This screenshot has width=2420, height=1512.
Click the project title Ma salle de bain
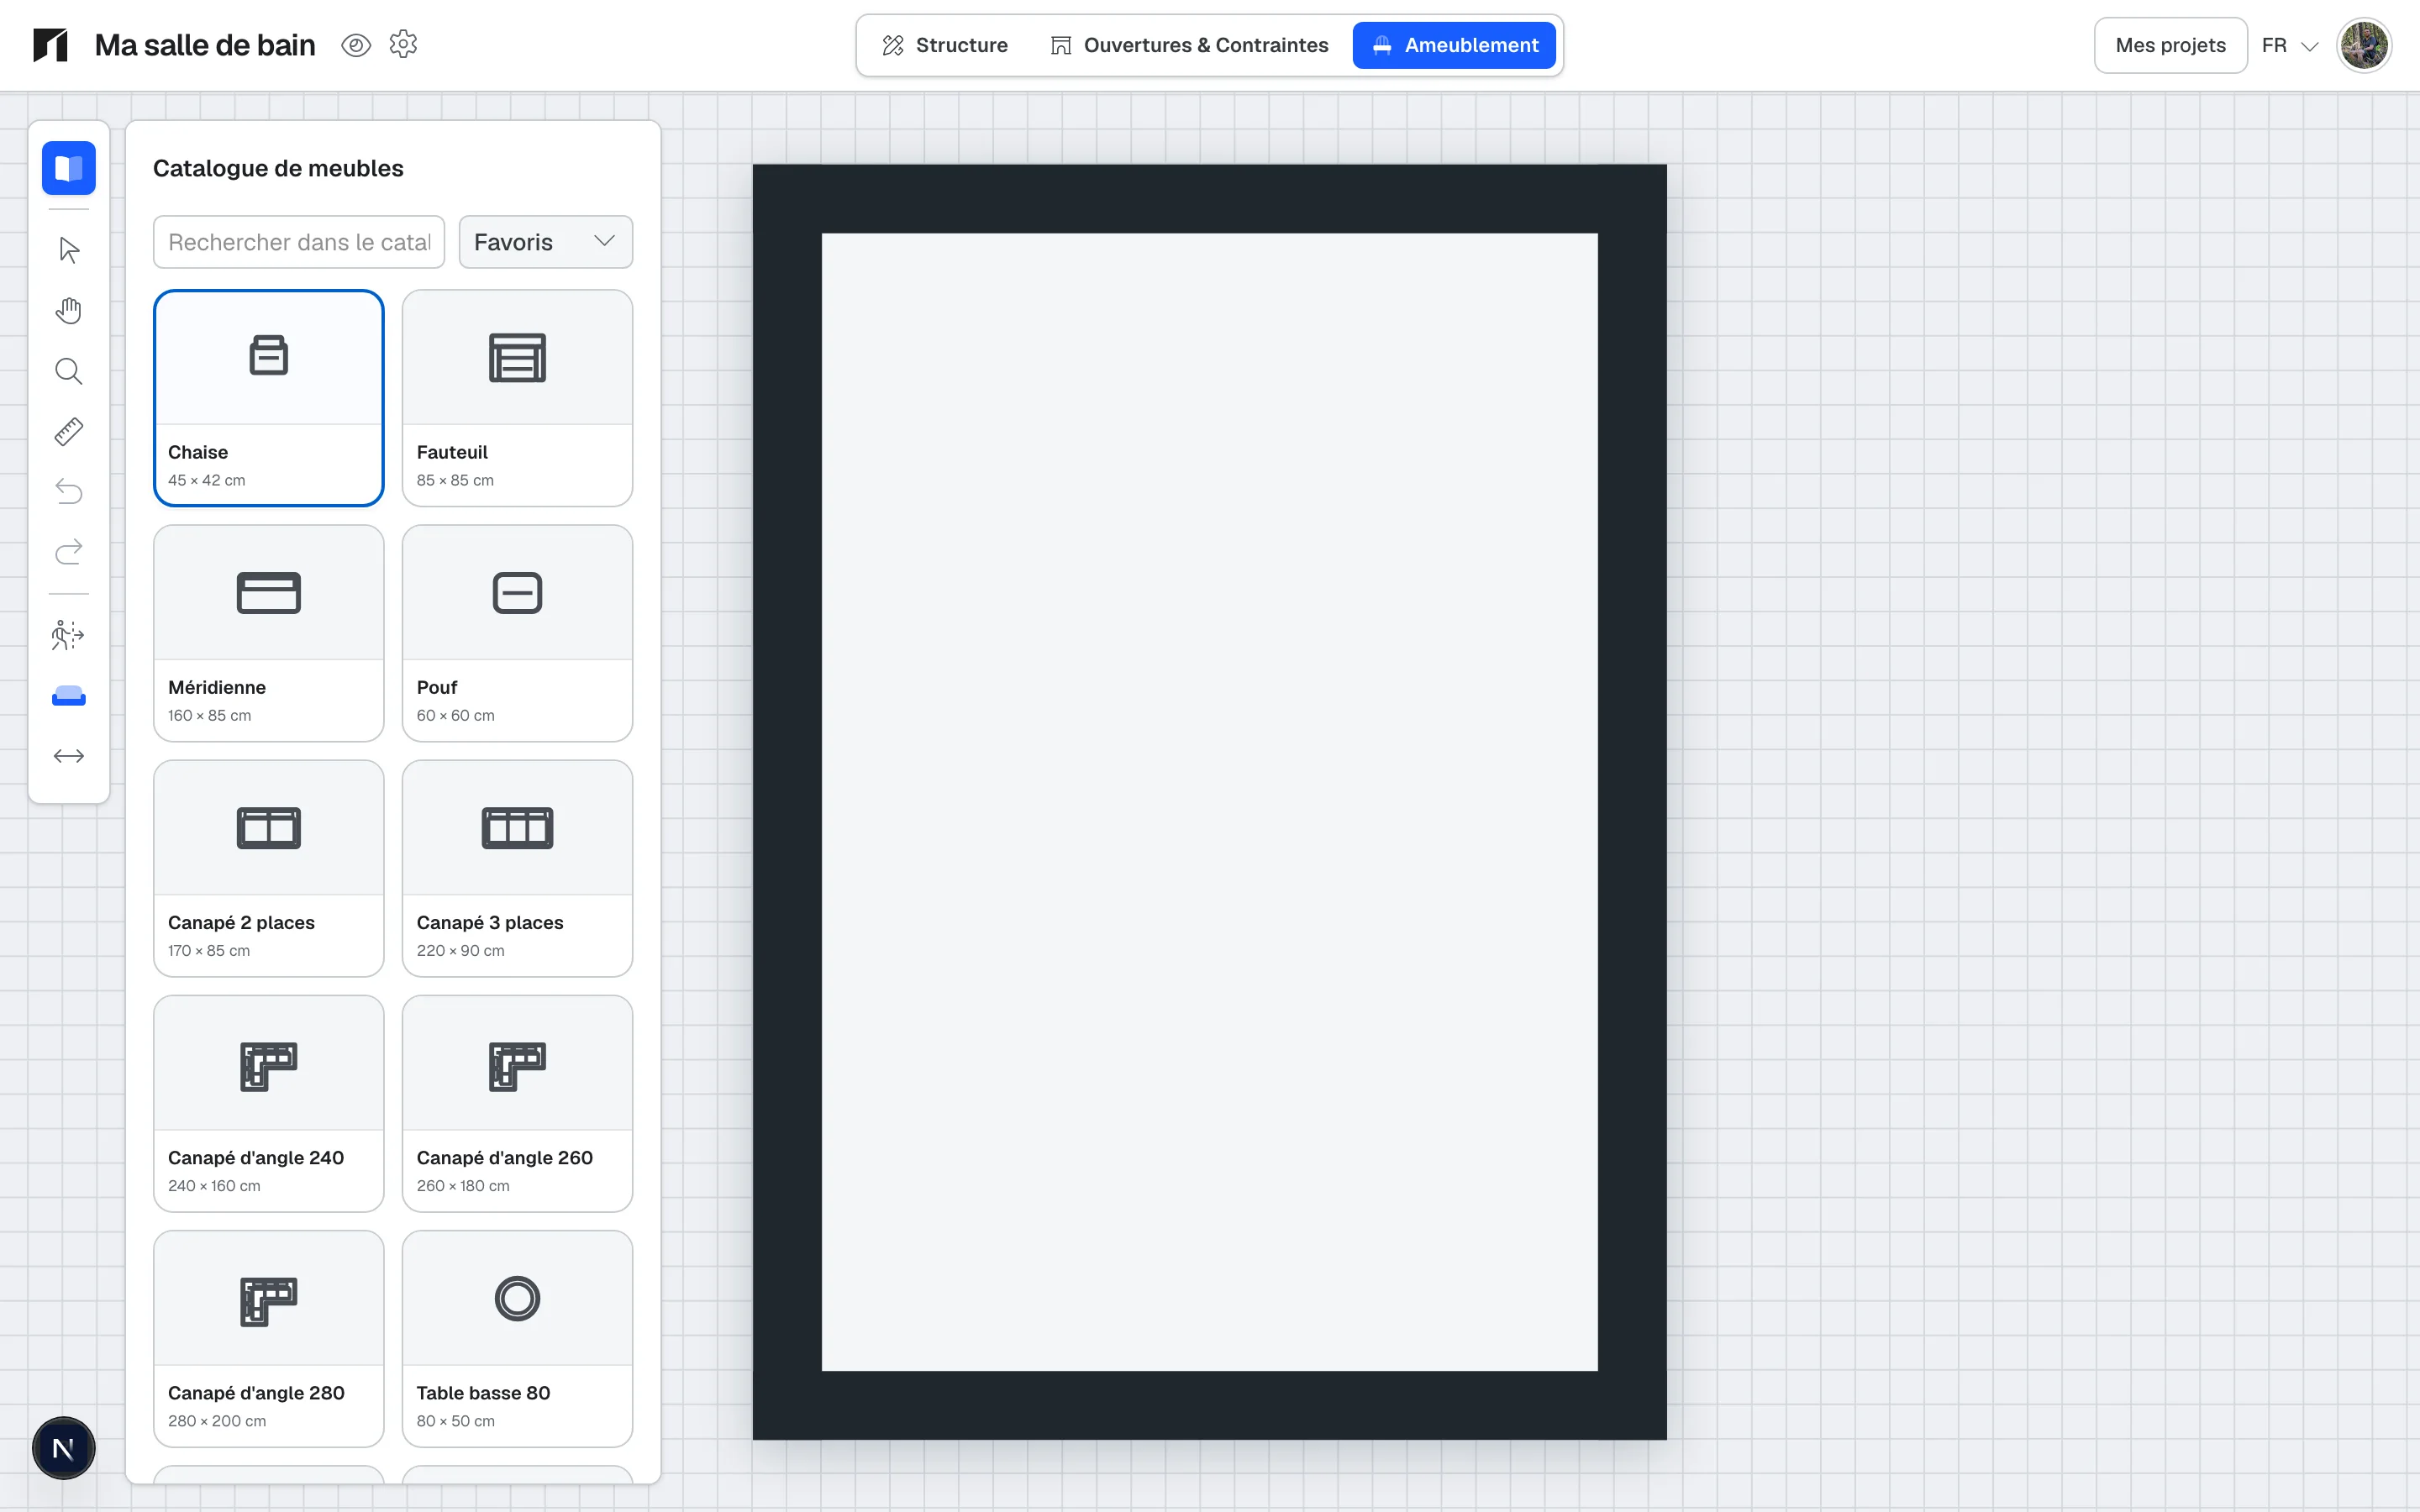pos(205,45)
